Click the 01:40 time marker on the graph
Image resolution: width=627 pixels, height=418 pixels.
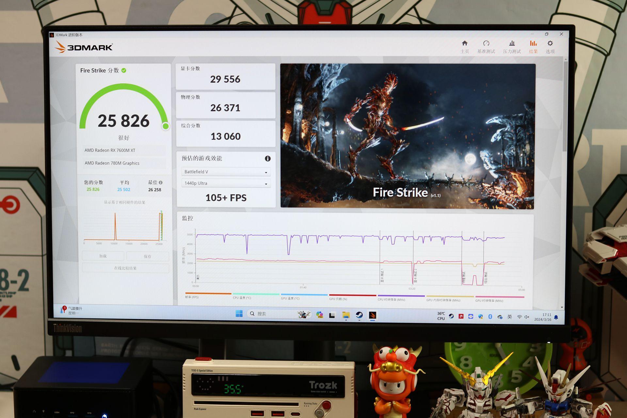[303, 287]
